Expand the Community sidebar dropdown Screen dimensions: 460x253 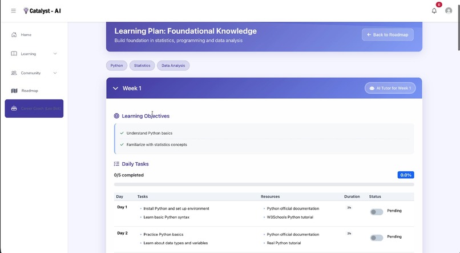pyautogui.click(x=55, y=73)
